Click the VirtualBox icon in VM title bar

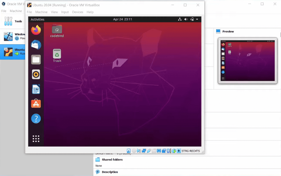tap(29, 5)
